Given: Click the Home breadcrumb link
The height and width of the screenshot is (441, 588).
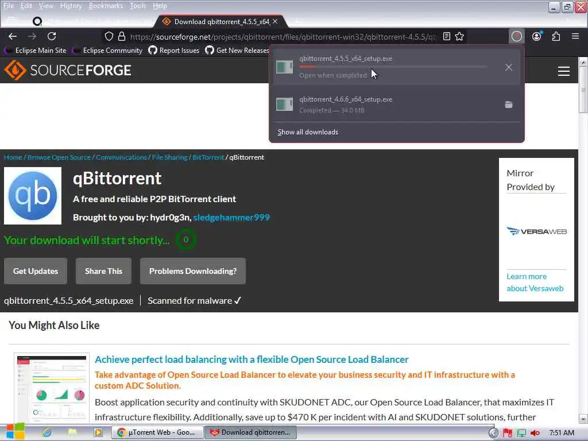Looking at the screenshot, I should (x=13, y=157).
